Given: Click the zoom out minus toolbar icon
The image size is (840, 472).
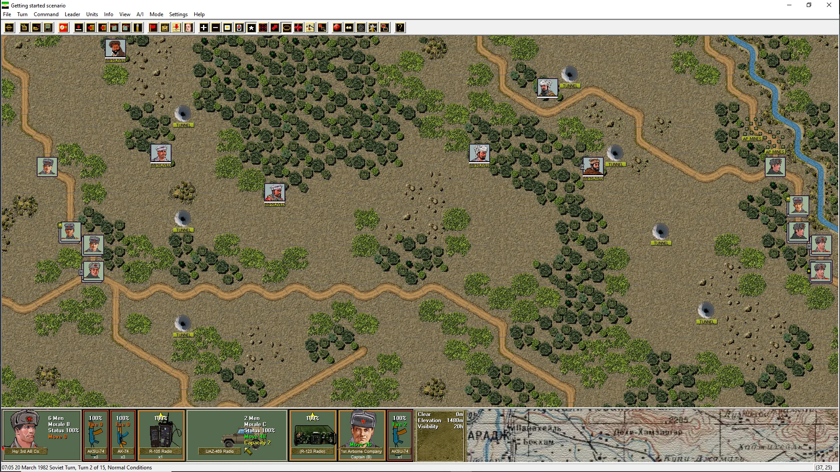Looking at the screenshot, I should coord(216,28).
